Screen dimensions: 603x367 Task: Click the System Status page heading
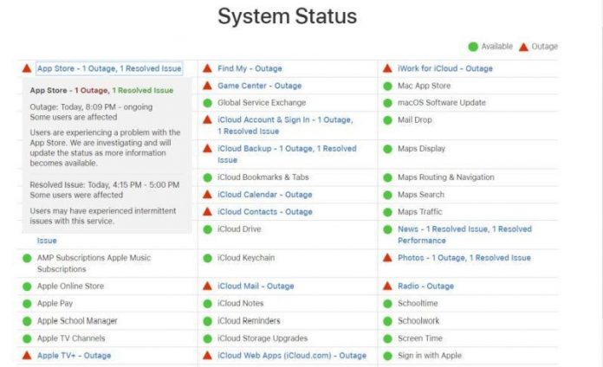[287, 16]
